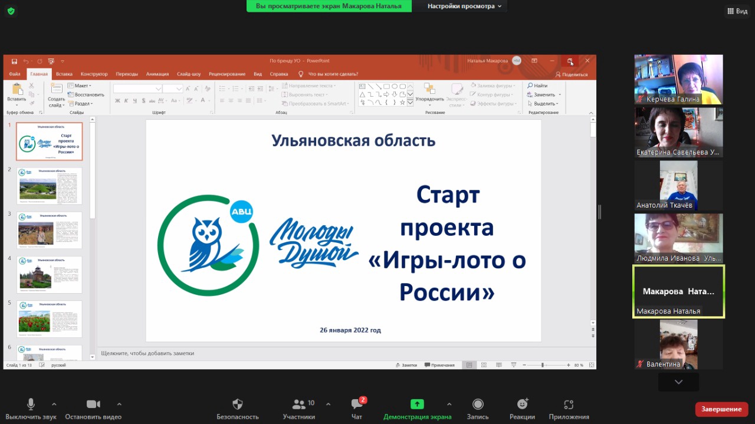
Task: Open the Reactions menu
Action: click(522, 405)
